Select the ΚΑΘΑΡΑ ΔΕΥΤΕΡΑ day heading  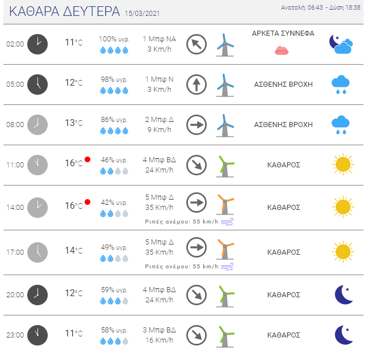click(x=65, y=11)
